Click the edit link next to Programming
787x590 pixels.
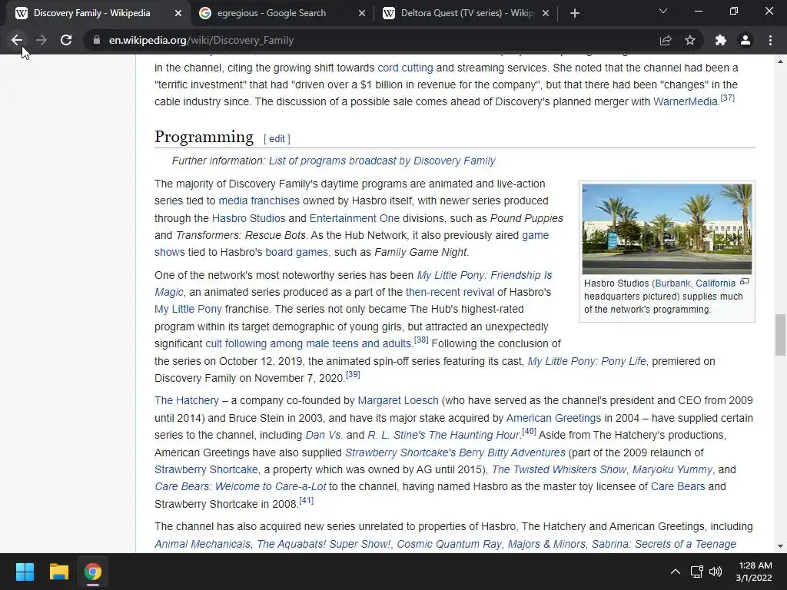[x=277, y=138]
